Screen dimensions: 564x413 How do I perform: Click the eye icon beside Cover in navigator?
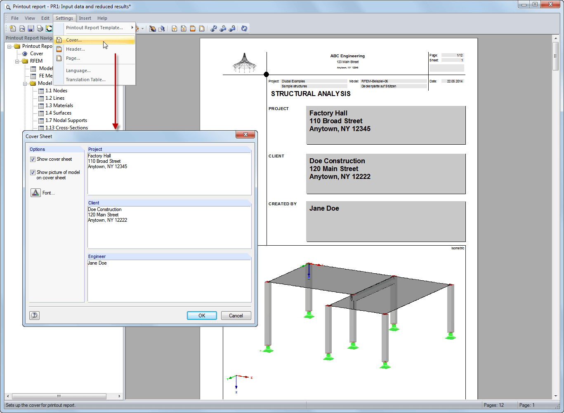tap(25, 54)
